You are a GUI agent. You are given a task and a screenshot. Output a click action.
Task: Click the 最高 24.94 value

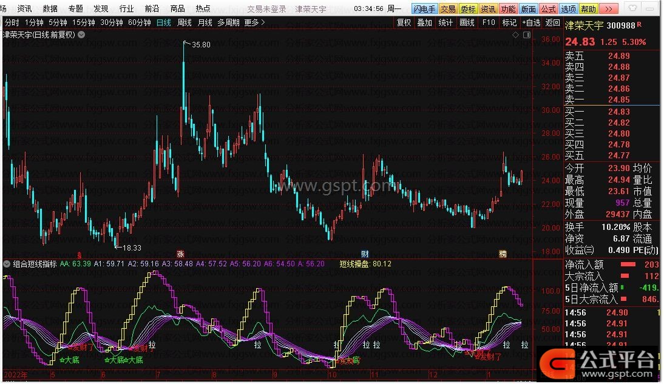[x=619, y=180]
